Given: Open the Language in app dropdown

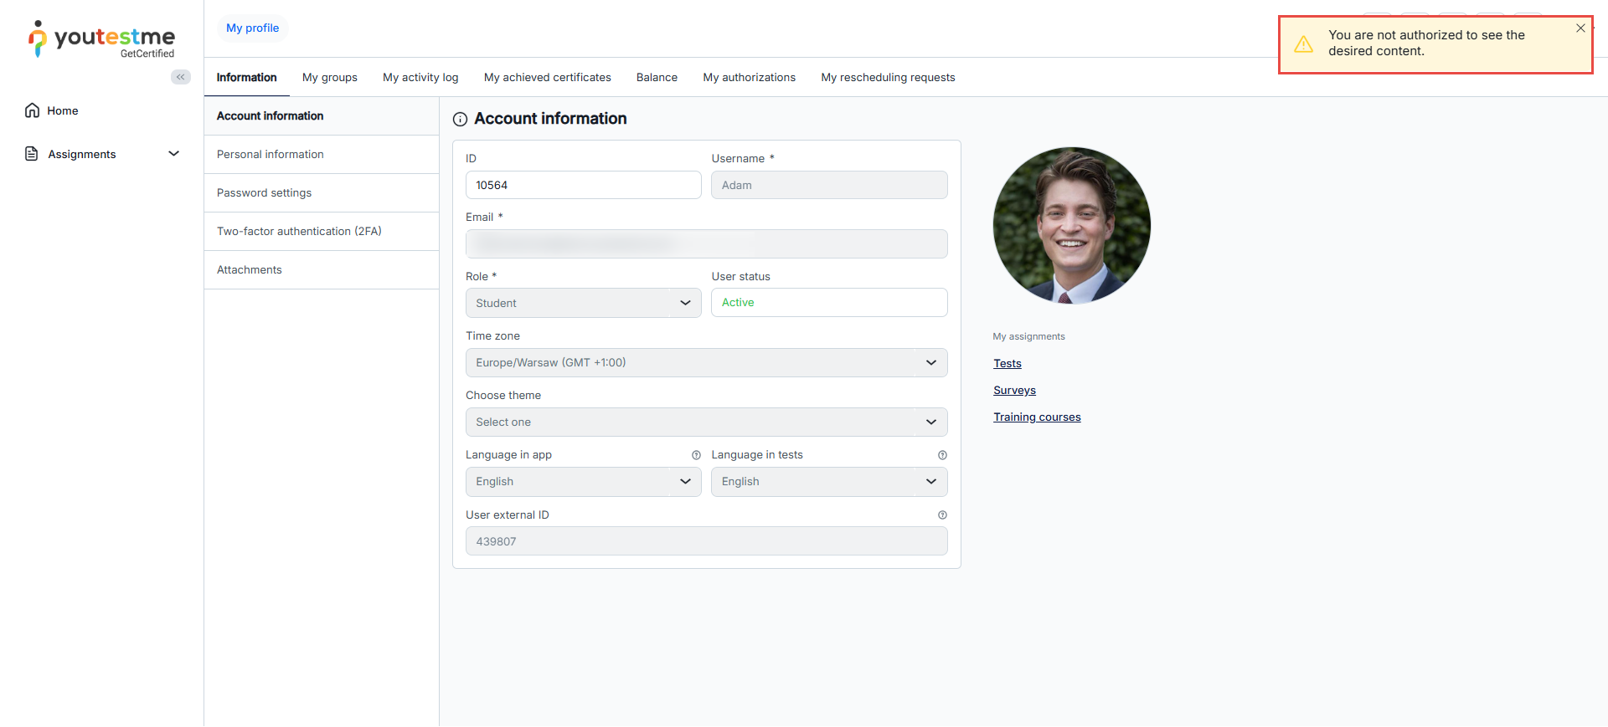Looking at the screenshot, I should [583, 482].
